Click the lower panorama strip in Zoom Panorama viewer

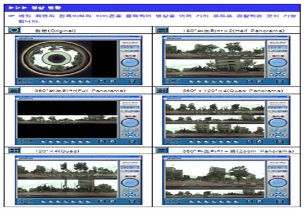pos(215,193)
